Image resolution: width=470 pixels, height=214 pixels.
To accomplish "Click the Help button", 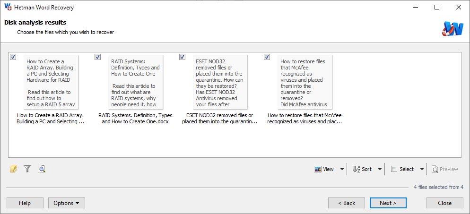I will click(x=25, y=203).
